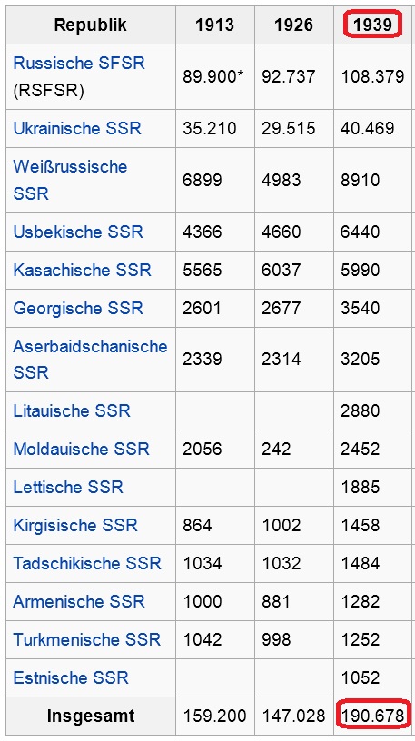The width and height of the screenshot is (415, 741).
Task: Select the 190.678 total cell
Action: click(372, 716)
